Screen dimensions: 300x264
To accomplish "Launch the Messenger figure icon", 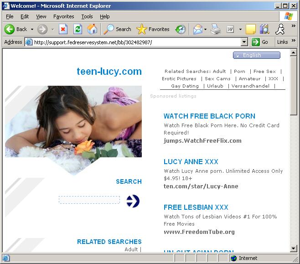I will coord(280,29).
